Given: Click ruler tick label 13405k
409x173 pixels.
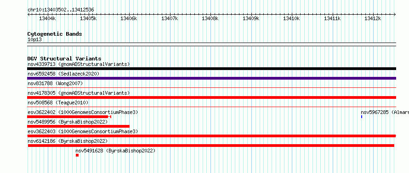Looking at the screenshot, I should [x=88, y=18].
